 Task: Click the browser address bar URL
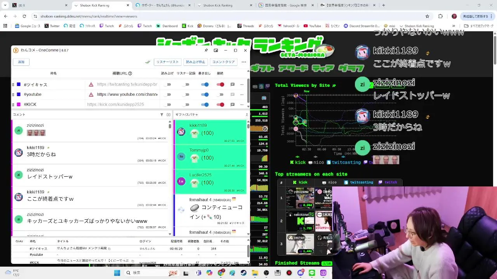point(89,16)
